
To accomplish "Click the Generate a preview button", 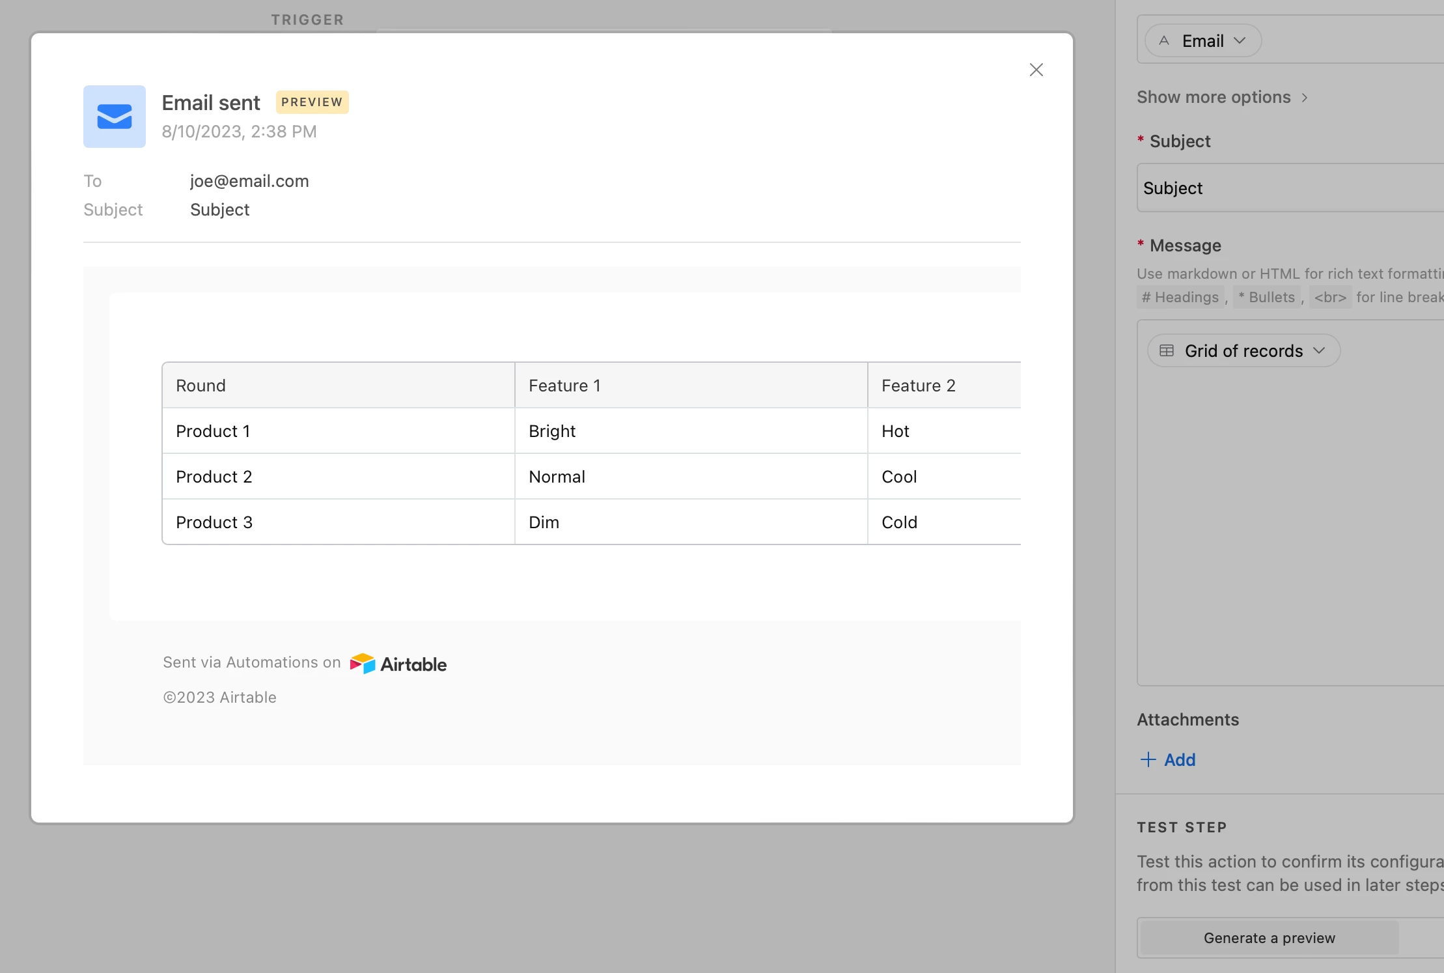I will [1269, 938].
